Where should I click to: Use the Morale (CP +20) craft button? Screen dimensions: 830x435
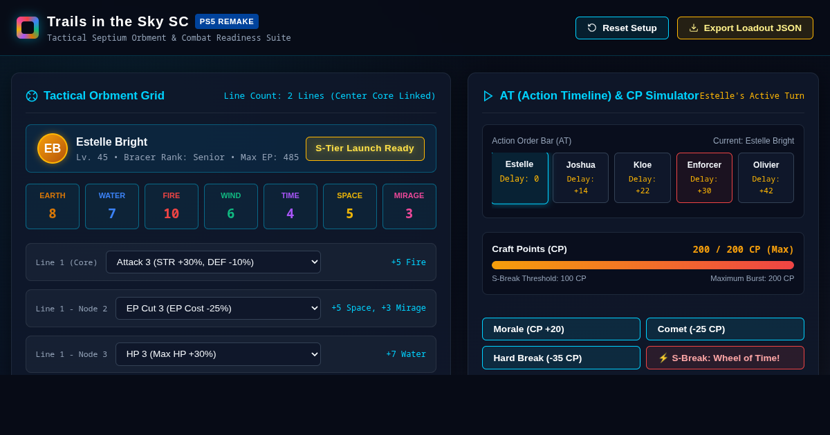561,329
